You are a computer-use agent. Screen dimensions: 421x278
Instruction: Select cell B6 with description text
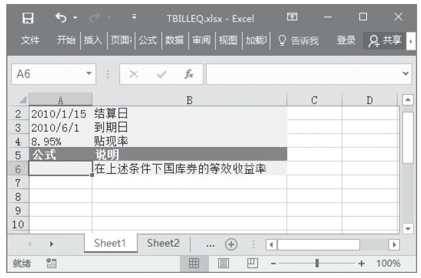(189, 168)
